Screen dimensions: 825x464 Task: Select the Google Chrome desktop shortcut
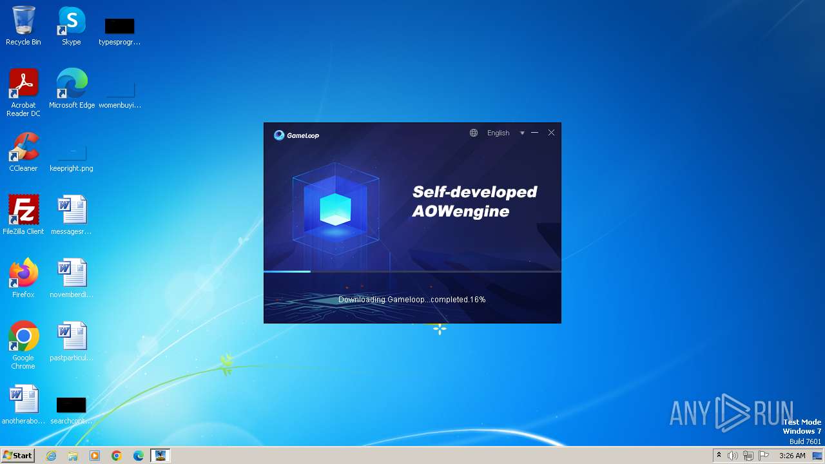[x=23, y=345]
